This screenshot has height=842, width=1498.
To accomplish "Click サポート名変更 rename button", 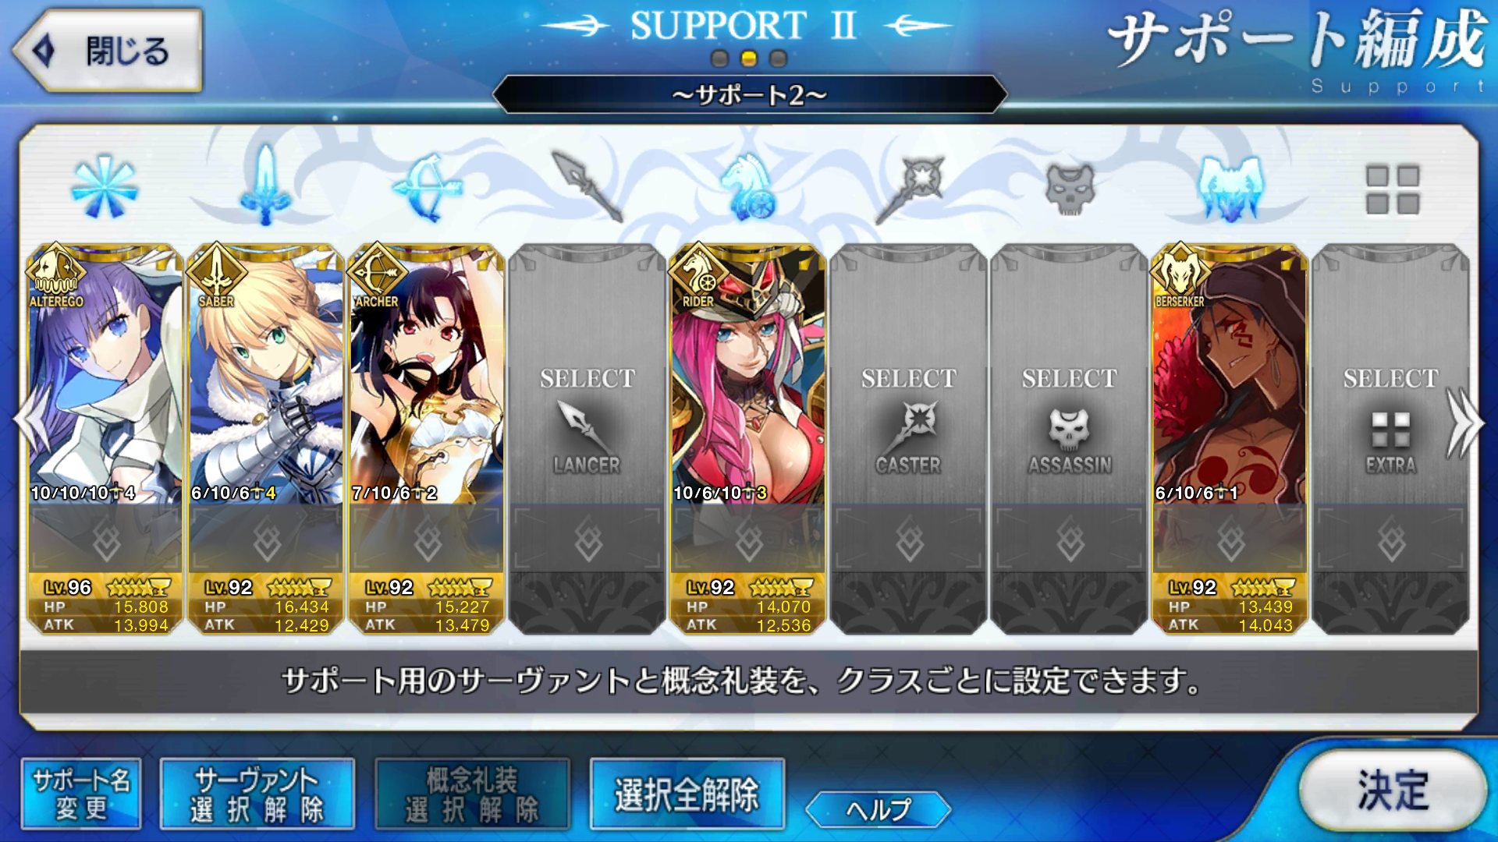I will 81,794.
